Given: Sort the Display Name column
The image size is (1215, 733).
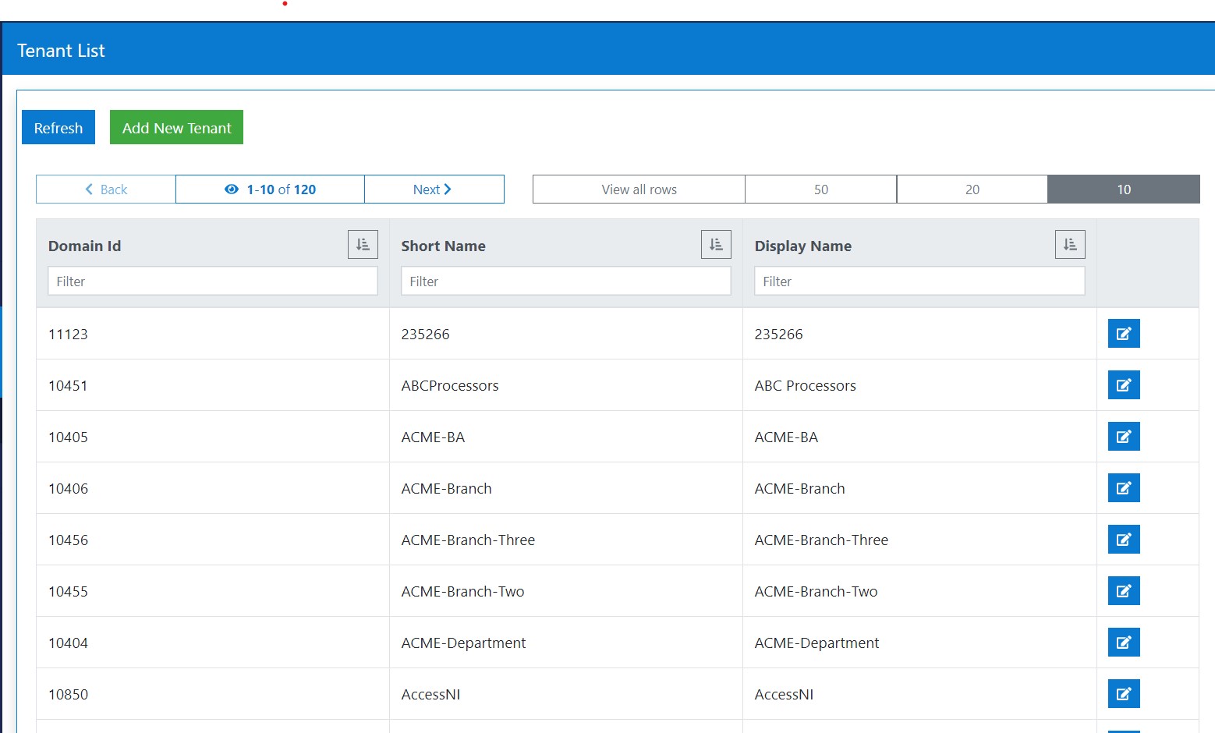Looking at the screenshot, I should click(x=1069, y=244).
